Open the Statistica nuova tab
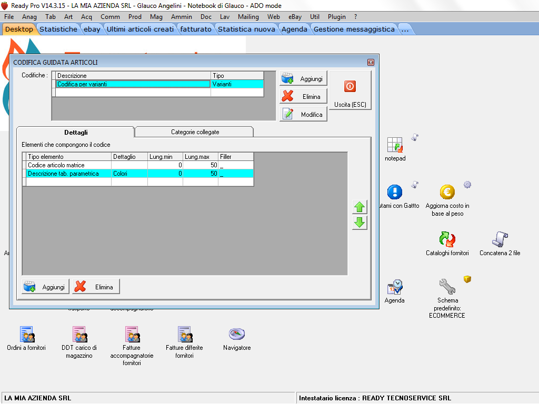The height and width of the screenshot is (404, 539). click(x=246, y=29)
